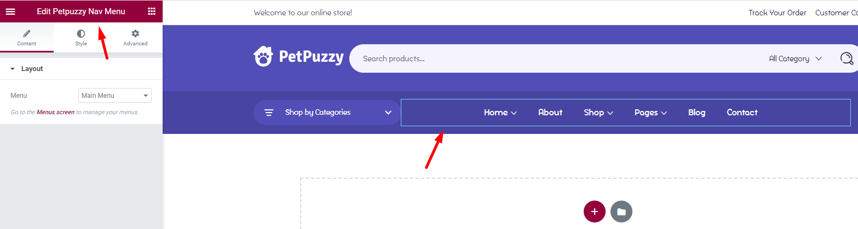
Task: Switch to the Content tab
Action: 27,38
